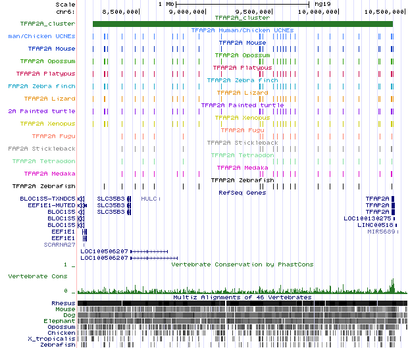Click the green TFAP2A_cluster bar

coord(242,24)
